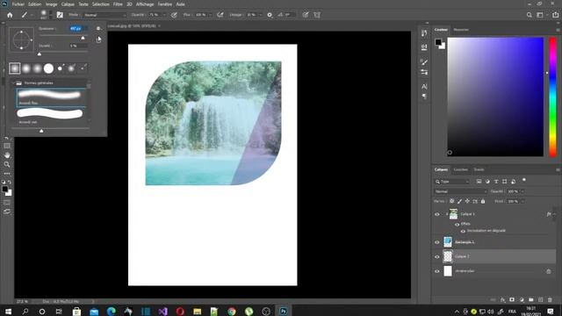562x316 pixels.
Task: Toggle the layer filter on/off switch
Action: [x=524, y=180]
